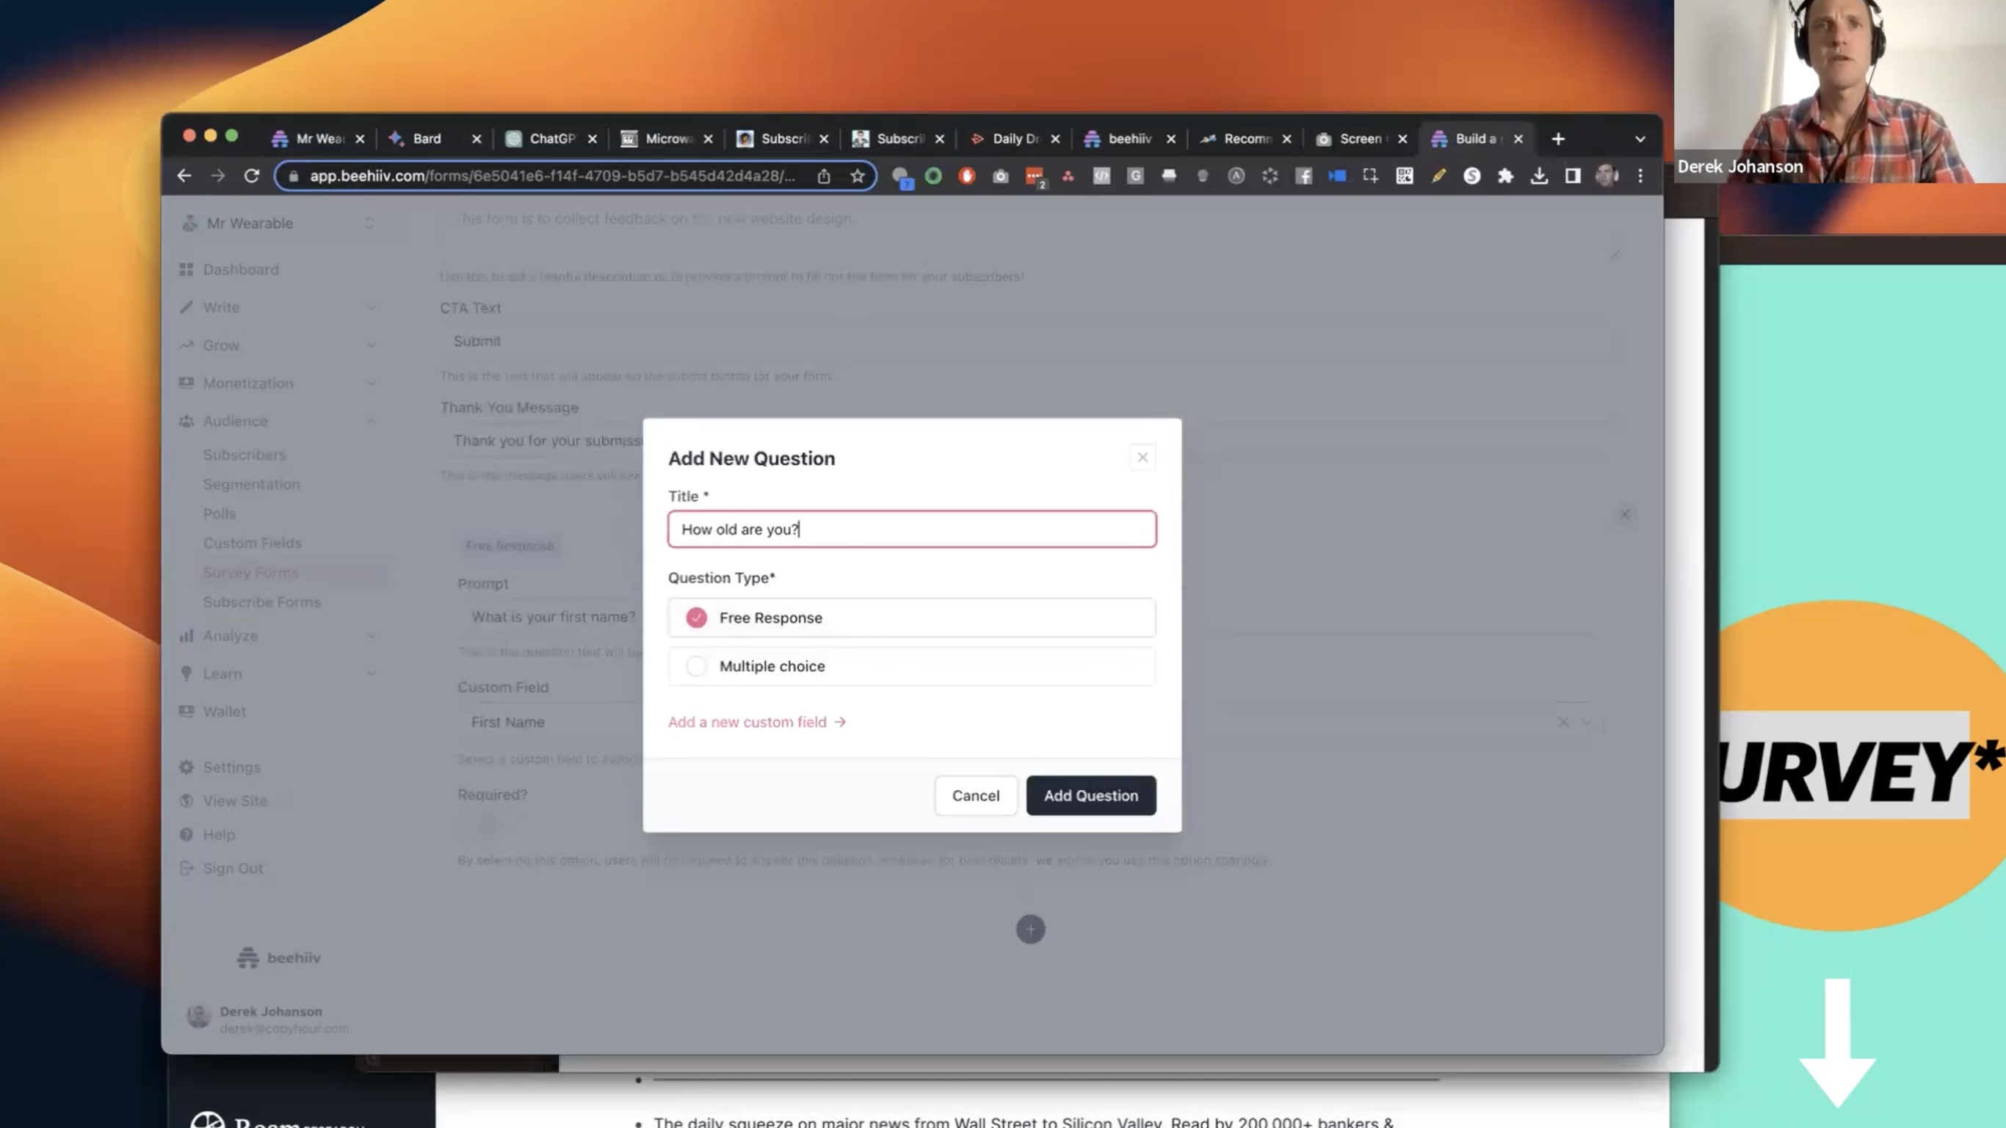The width and height of the screenshot is (2006, 1128).
Task: Open Custom Fields in sidebar
Action: [x=253, y=543]
